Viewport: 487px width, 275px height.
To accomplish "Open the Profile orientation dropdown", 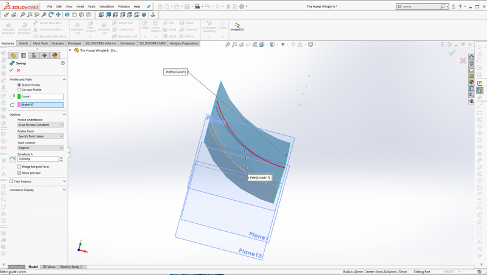I will pos(40,125).
